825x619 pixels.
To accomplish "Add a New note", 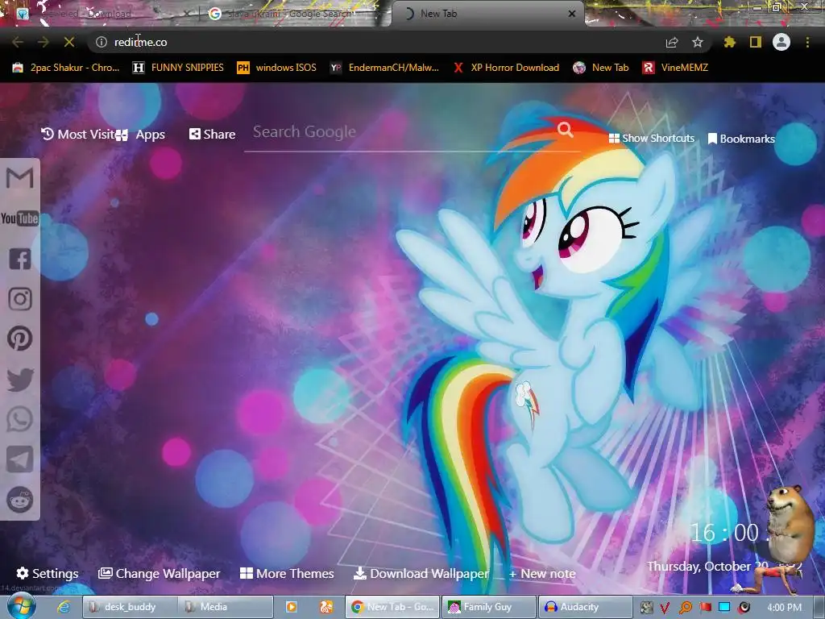I will click(542, 574).
